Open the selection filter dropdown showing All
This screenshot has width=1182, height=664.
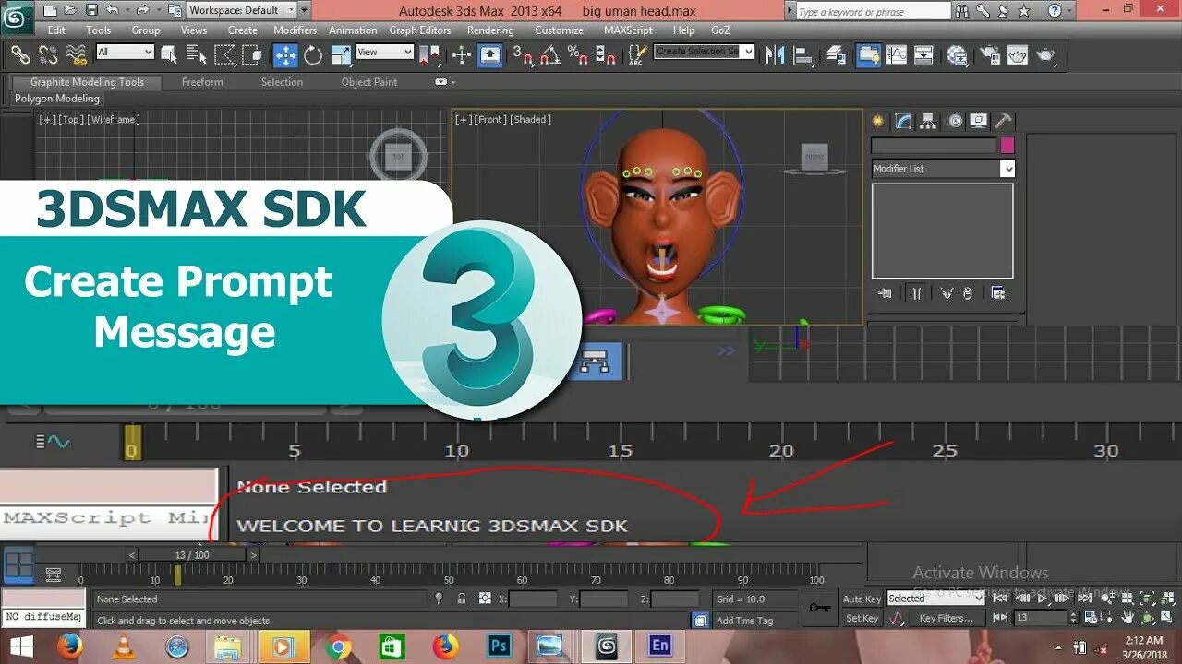125,53
